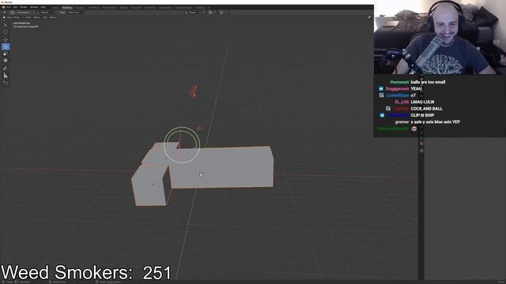
Task: Switch to the Geometry Nodes workspace tab
Action: pos(183,7)
